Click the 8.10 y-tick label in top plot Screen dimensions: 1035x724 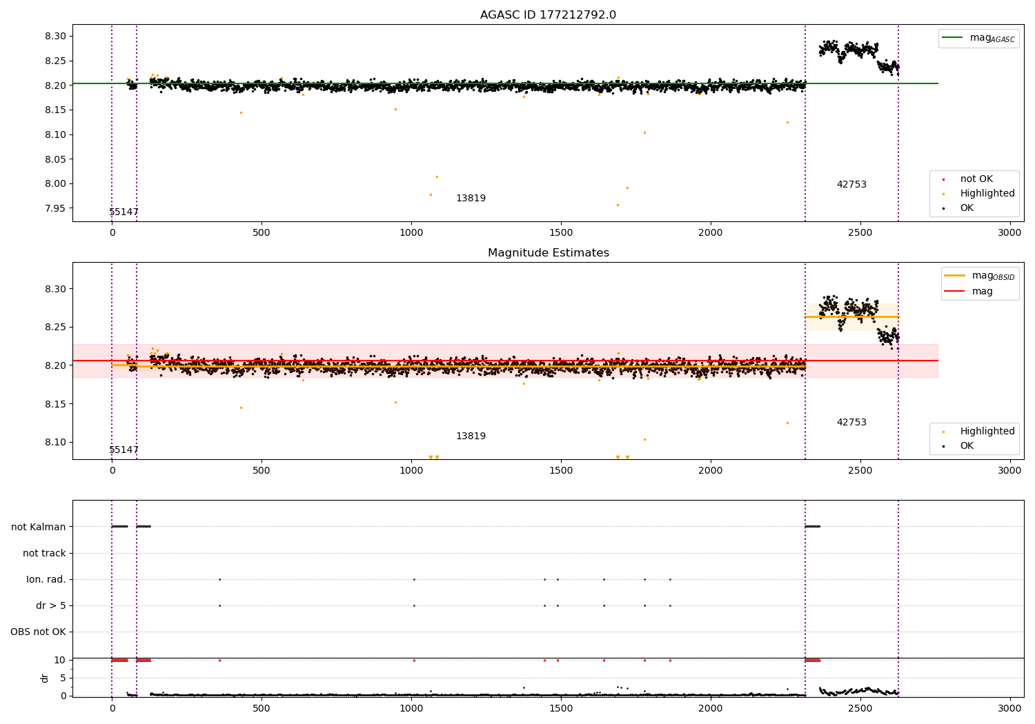(x=55, y=135)
